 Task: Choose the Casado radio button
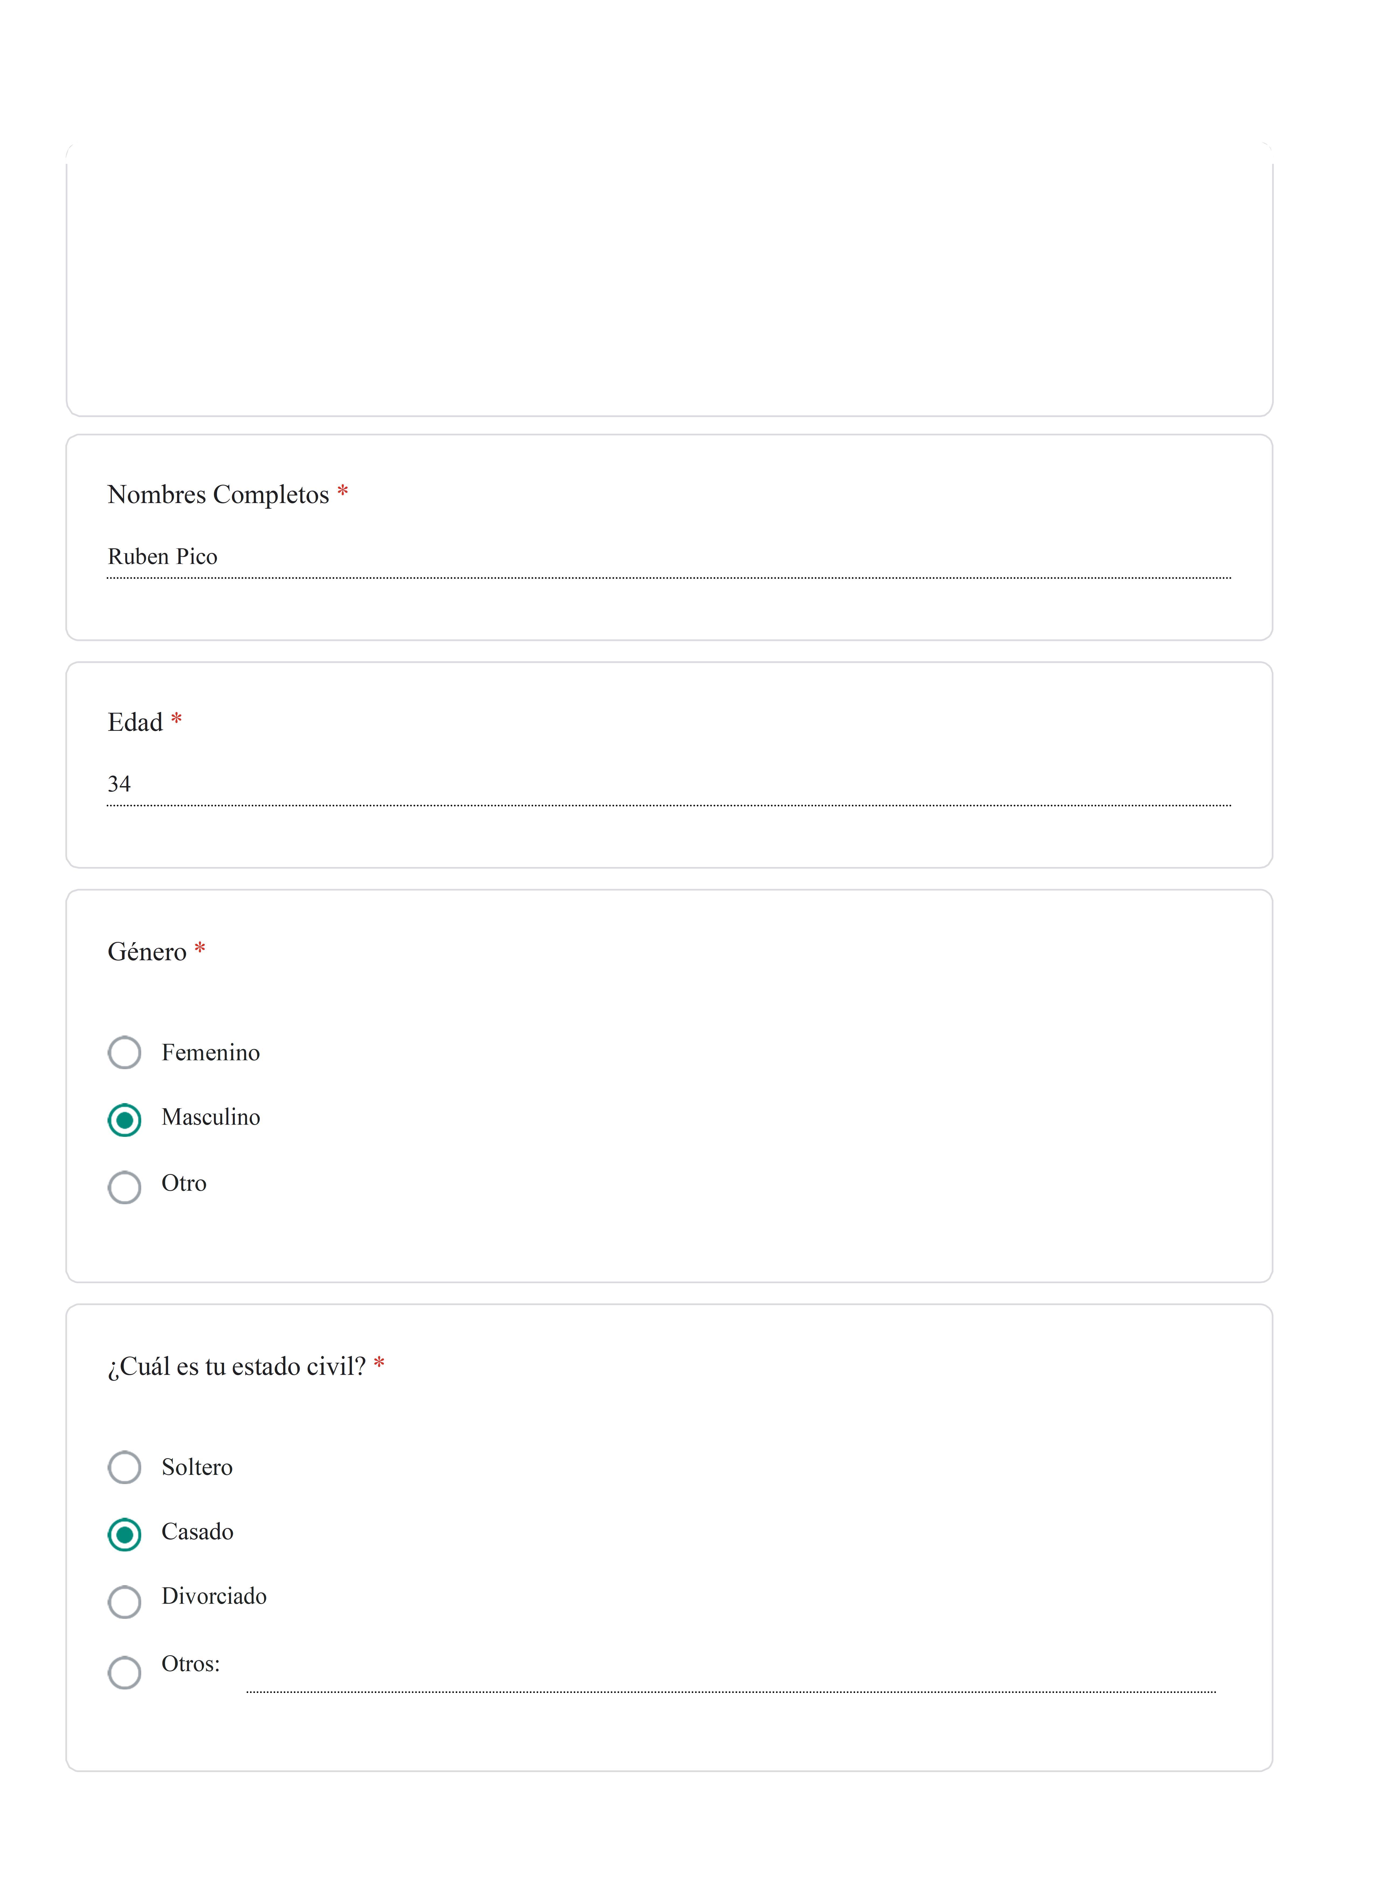click(125, 1534)
